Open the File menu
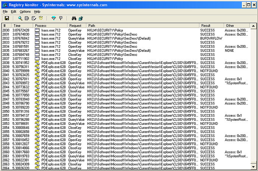This screenshot has width=258, height=171. [5, 11]
